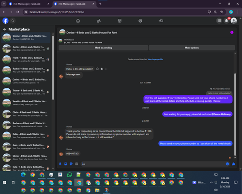Click the microphone voice clip icon
The height and width of the screenshot is (194, 242).
pos(60,164)
